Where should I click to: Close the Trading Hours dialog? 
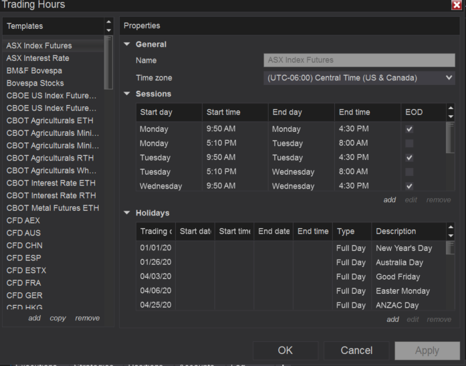(x=456, y=5)
